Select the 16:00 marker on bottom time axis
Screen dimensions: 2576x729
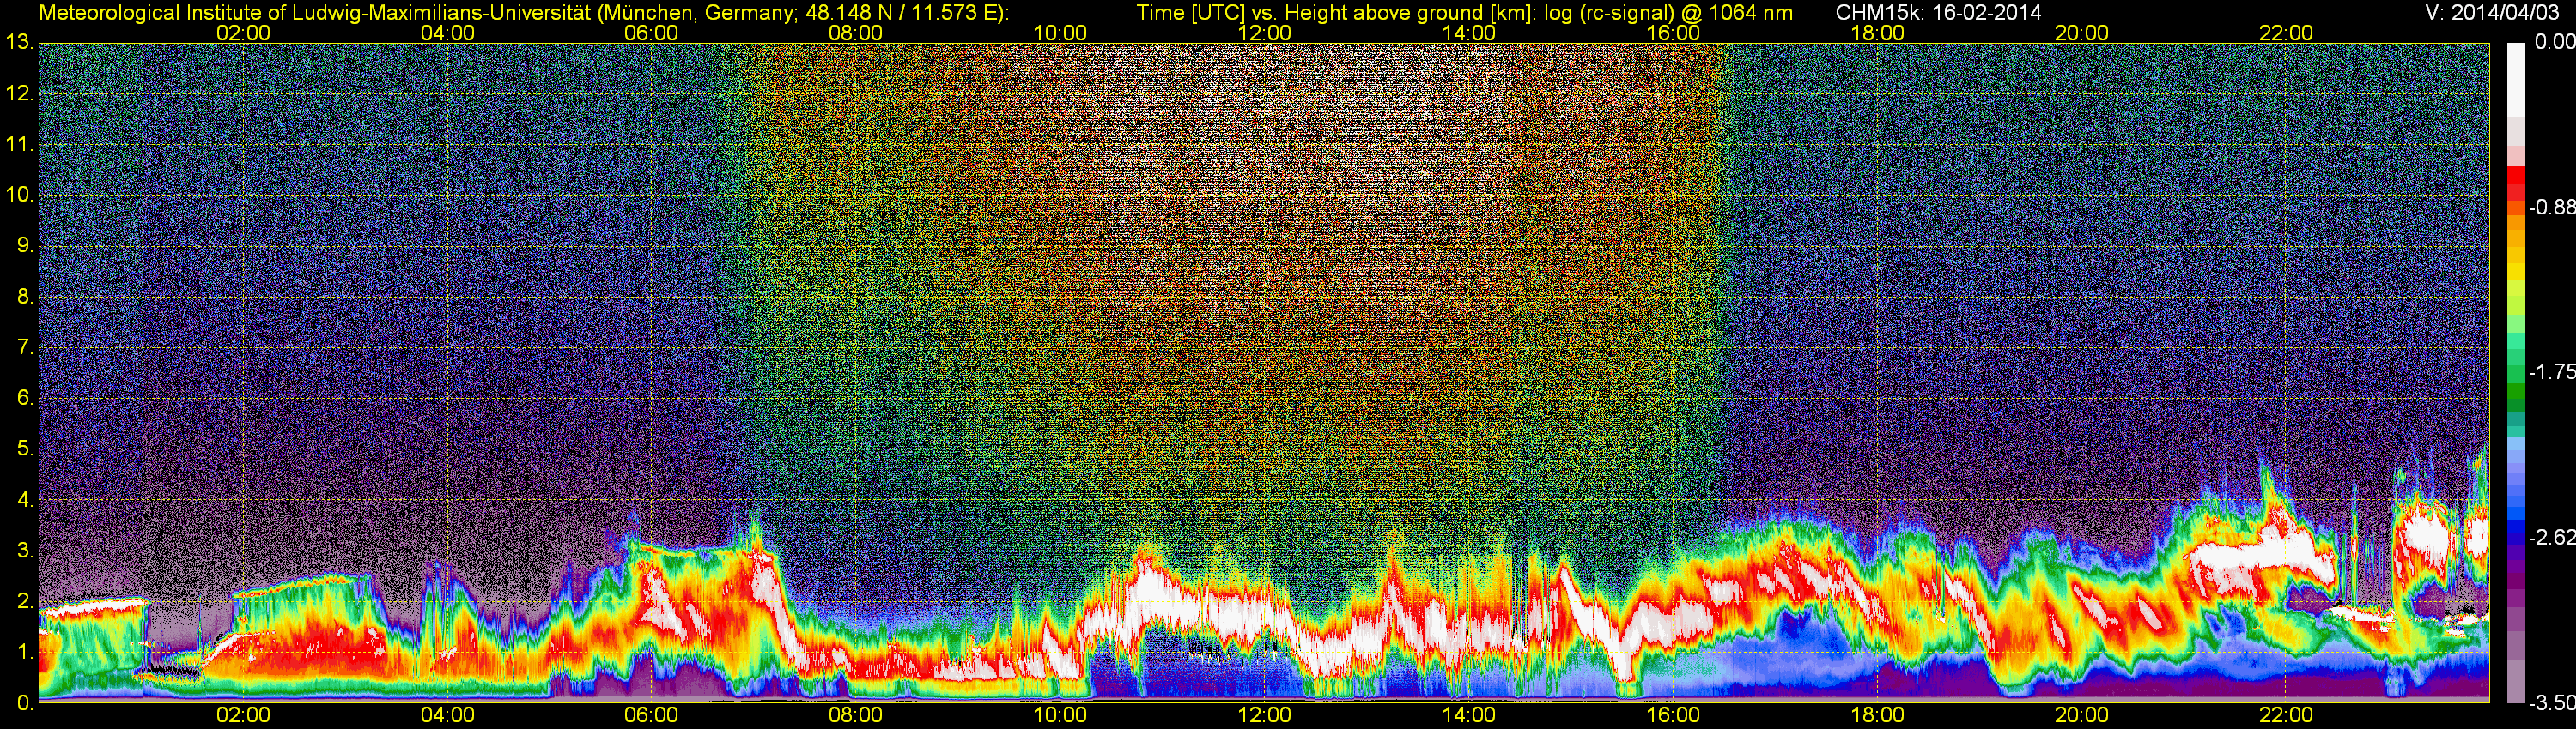[x=1673, y=715]
